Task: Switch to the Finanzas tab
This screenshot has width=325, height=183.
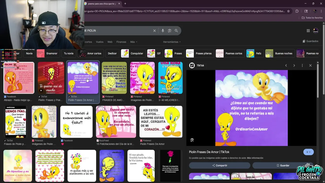Action: pos(121,42)
